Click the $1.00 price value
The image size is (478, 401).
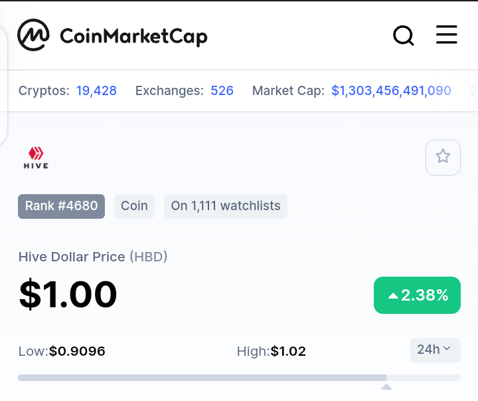coord(68,294)
